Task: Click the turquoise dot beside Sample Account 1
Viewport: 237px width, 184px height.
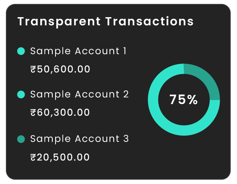Action: click(22, 51)
